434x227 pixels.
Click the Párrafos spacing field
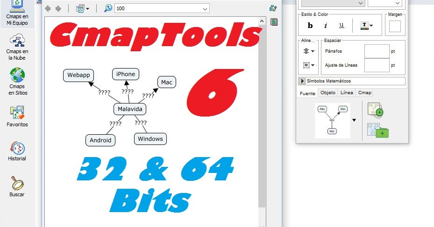pos(377,51)
